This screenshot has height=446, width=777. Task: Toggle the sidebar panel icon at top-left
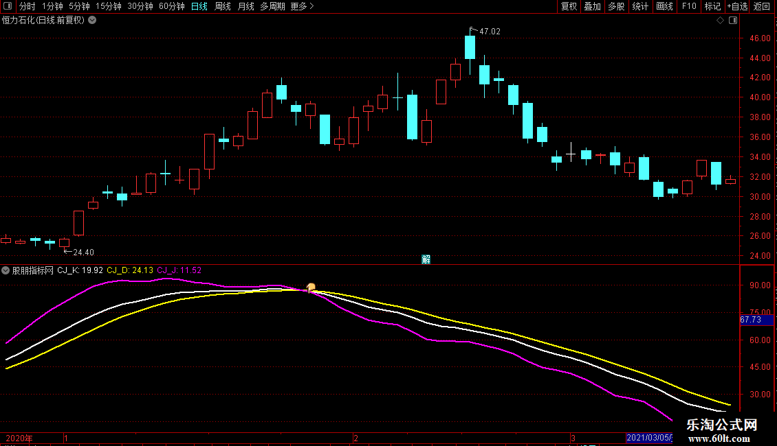(8, 6)
